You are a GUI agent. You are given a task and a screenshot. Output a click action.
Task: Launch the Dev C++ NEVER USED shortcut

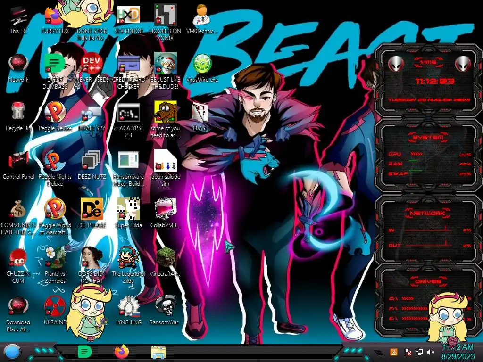pyautogui.click(x=92, y=64)
